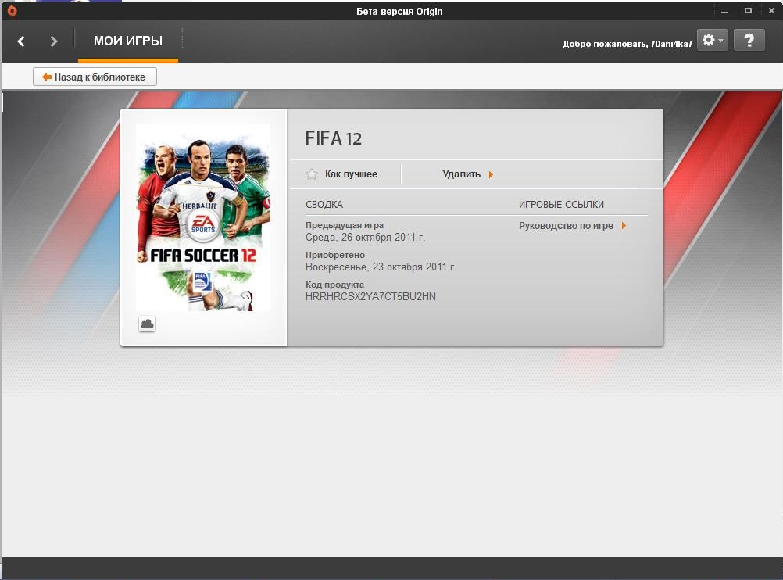Click the question mark help button

click(x=749, y=40)
